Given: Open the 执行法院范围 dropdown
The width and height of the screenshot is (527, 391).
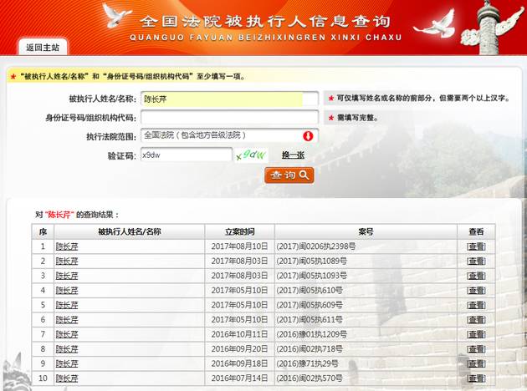Looking at the screenshot, I should click(221, 135).
